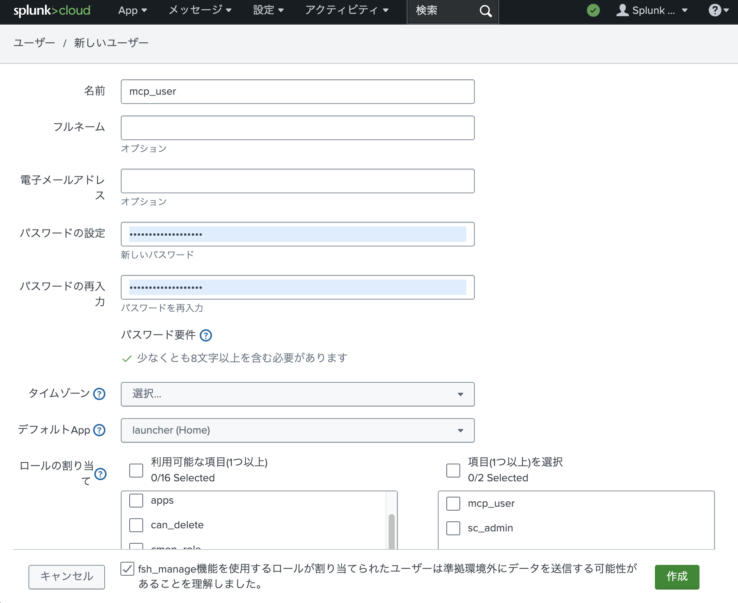
Task: Click the green health status indicator
Action: (593, 10)
